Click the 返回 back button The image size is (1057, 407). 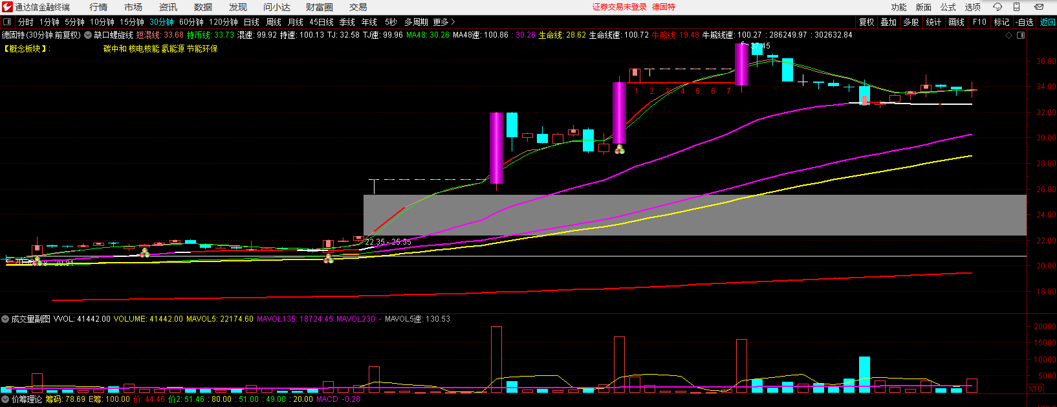(x=1047, y=22)
